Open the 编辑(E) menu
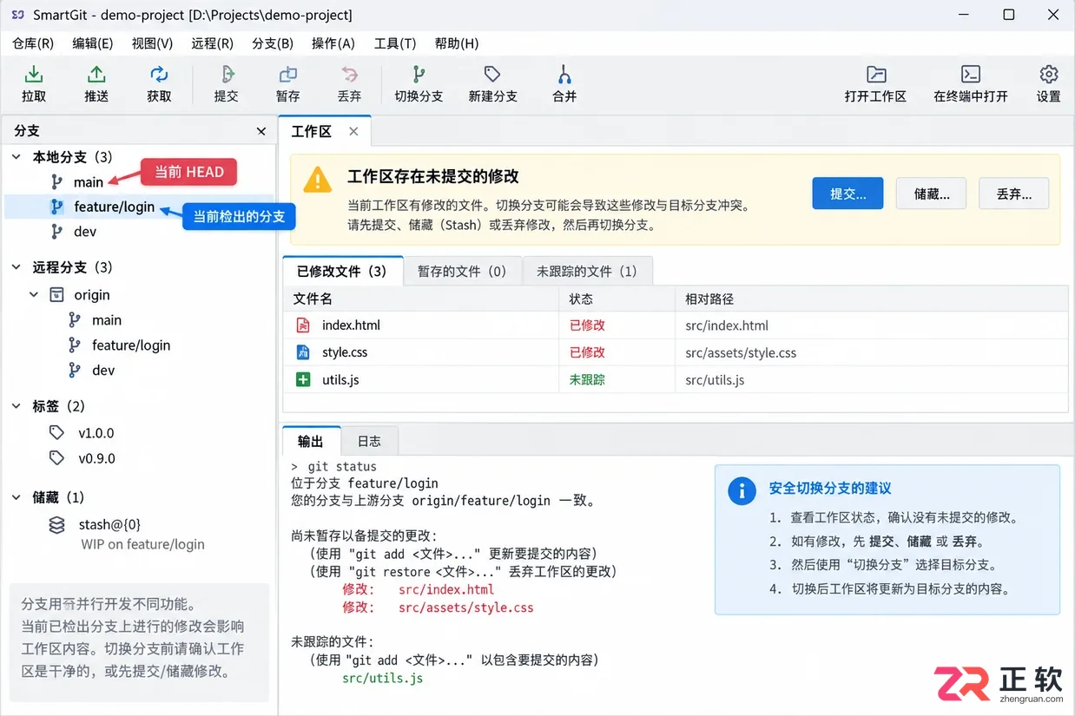 pyautogui.click(x=93, y=43)
